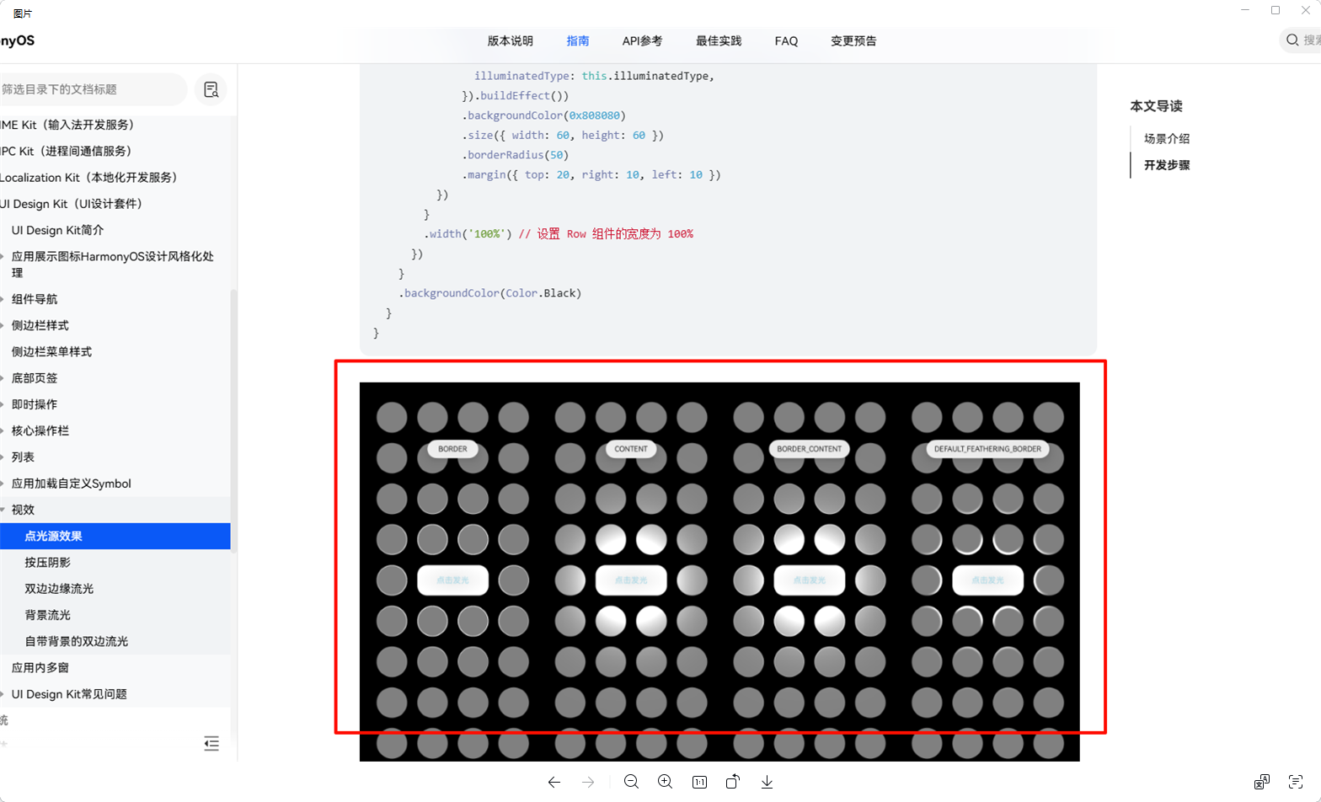Open the 最佳实践 tab
This screenshot has width=1321, height=802.
pyautogui.click(x=719, y=40)
